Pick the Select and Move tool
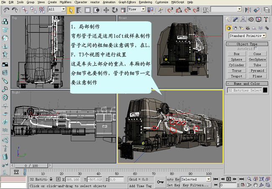This screenshot has width=272, height=189. (106, 10)
